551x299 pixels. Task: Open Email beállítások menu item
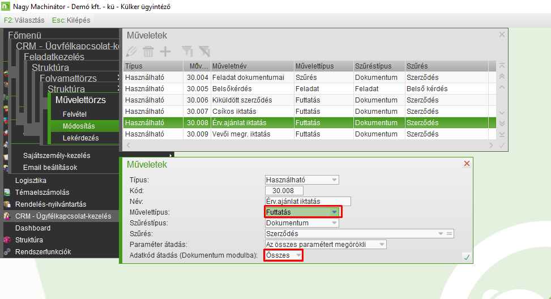(50, 167)
